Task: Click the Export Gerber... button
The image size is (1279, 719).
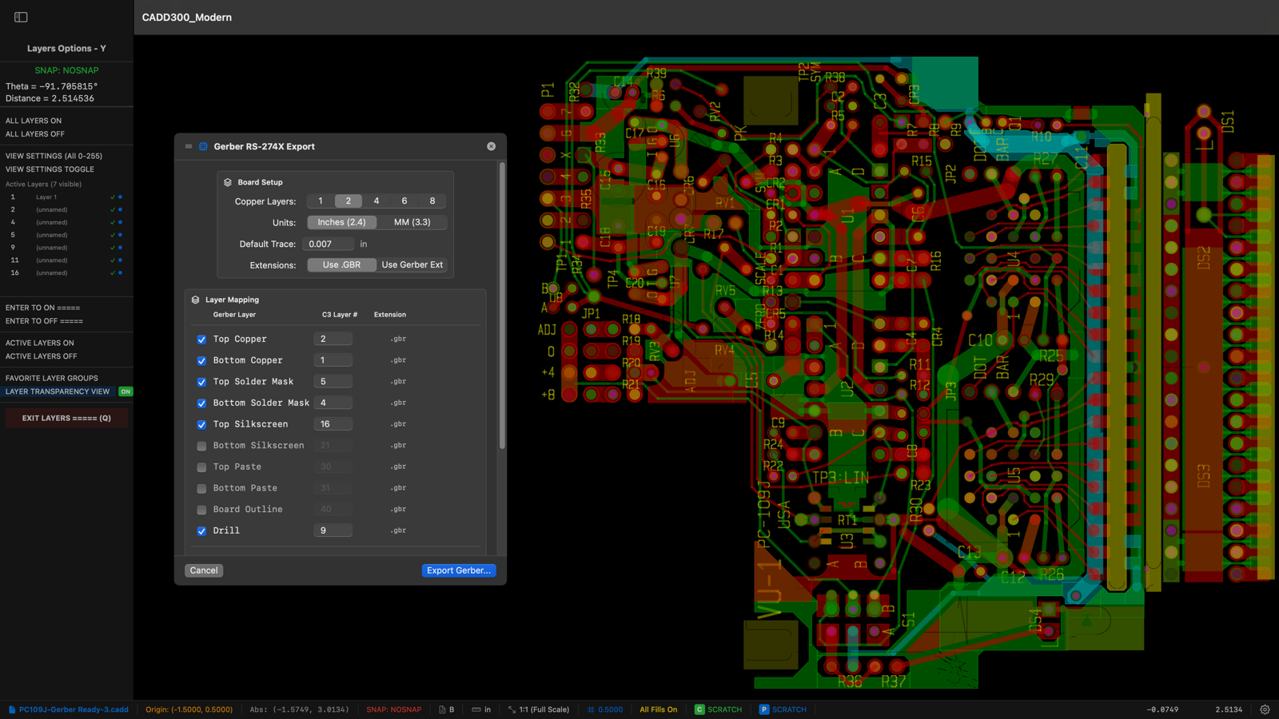Action: (x=459, y=570)
